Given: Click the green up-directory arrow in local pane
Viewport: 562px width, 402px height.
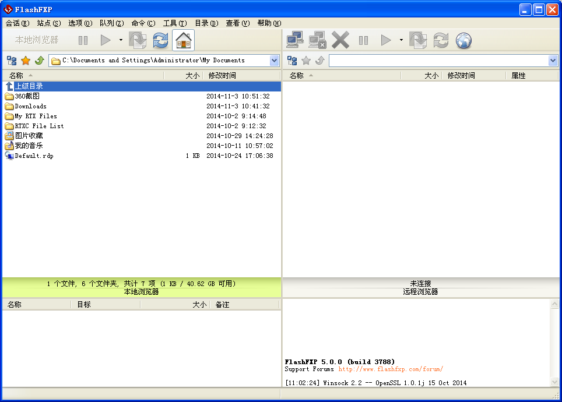Looking at the screenshot, I should 40,61.
